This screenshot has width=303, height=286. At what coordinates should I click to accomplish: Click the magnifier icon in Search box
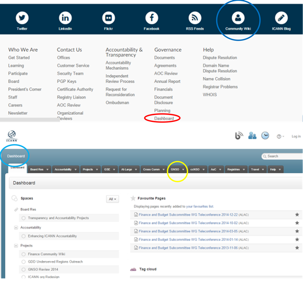265,156
